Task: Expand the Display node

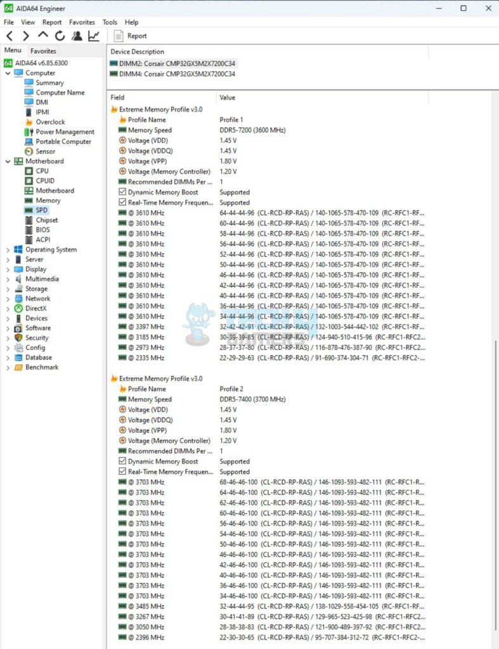Action: (8, 269)
